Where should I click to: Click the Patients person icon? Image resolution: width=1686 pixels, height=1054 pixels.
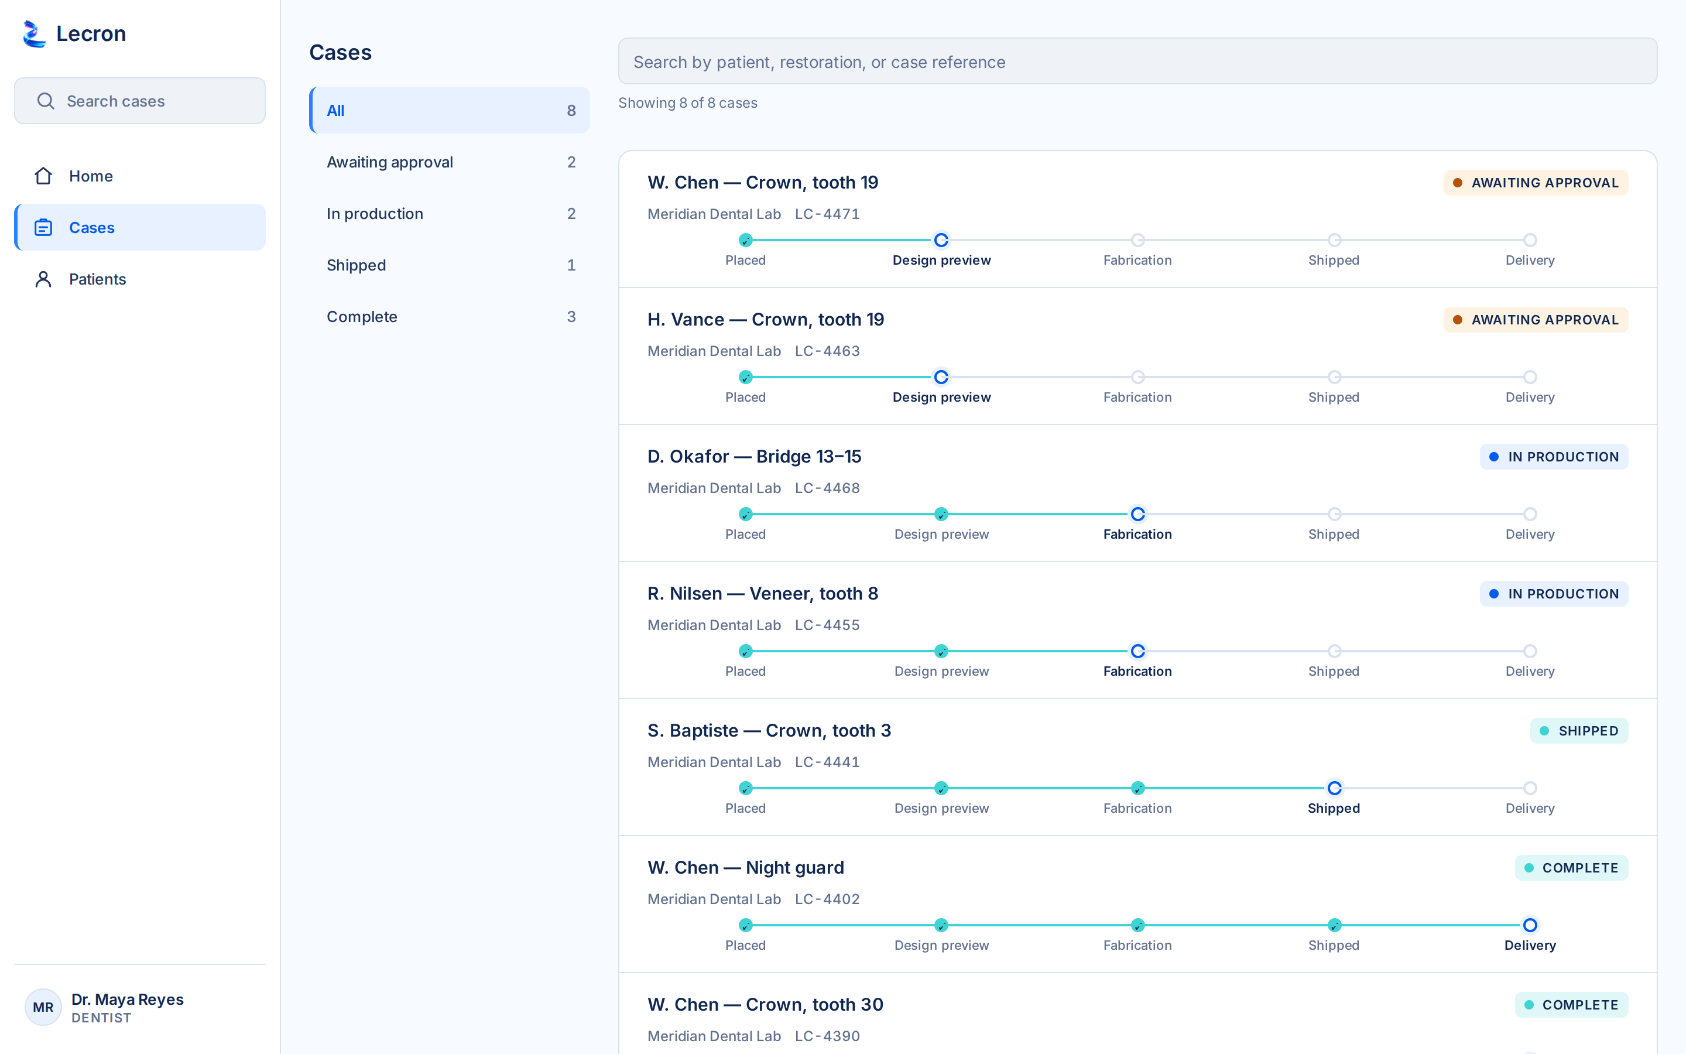43,279
